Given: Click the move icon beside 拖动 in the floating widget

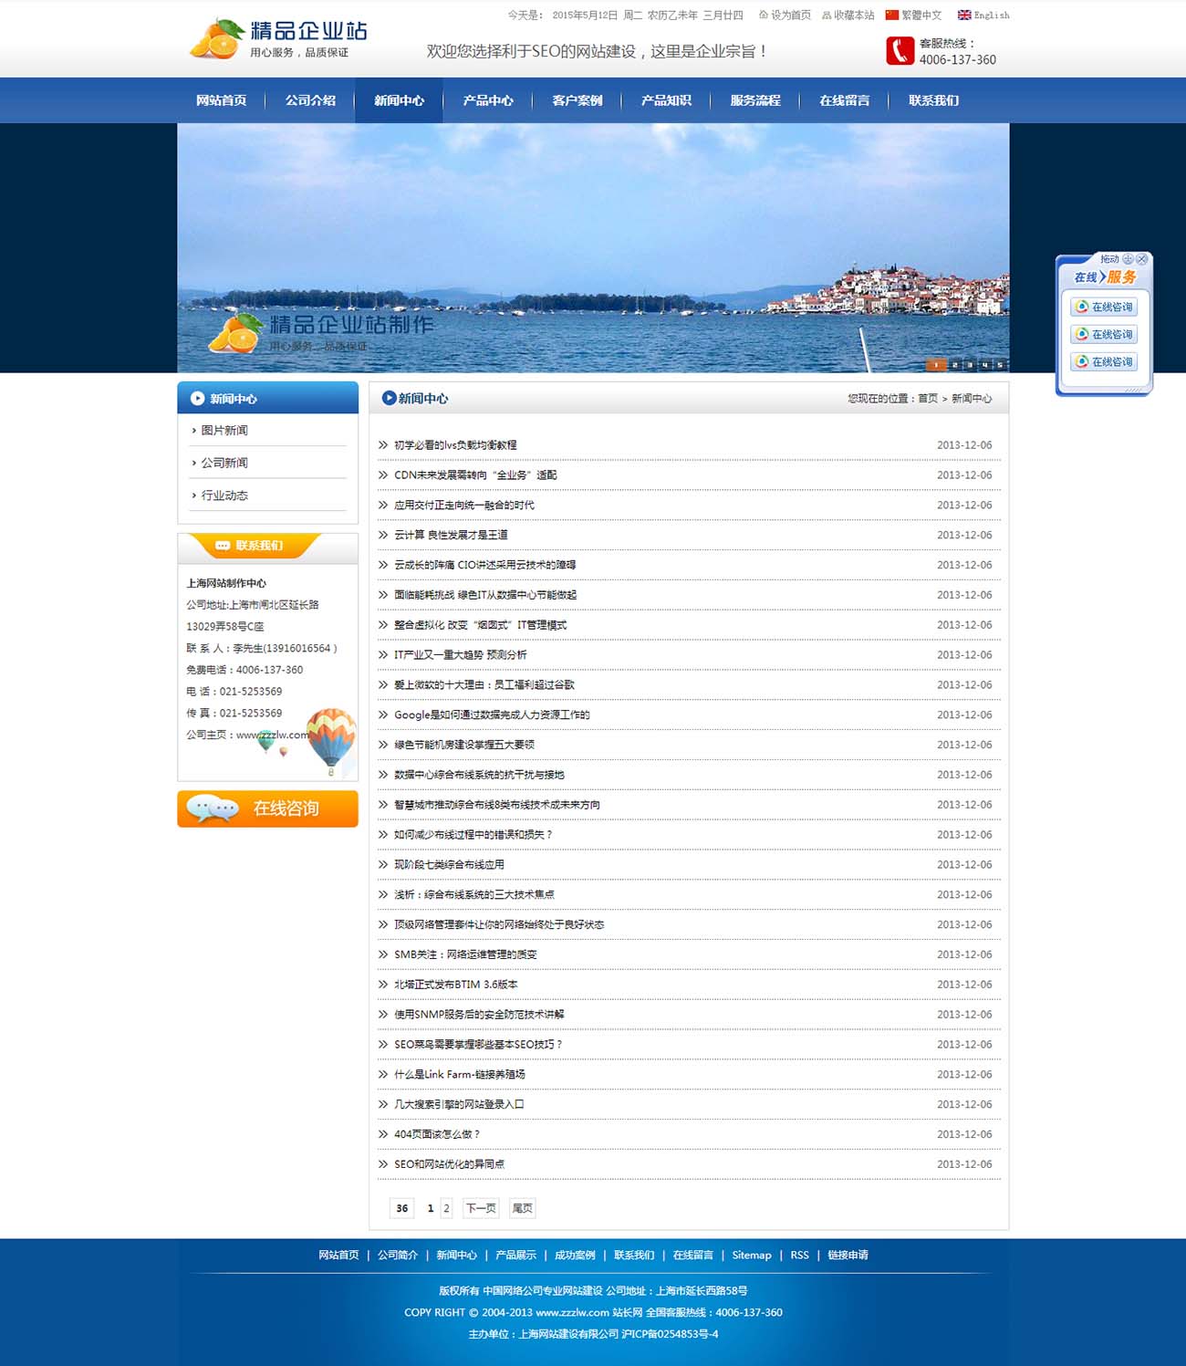Looking at the screenshot, I should (x=1128, y=259).
